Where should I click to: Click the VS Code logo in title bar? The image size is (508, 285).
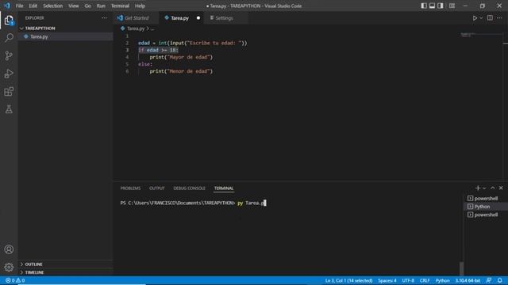[x=7, y=6]
